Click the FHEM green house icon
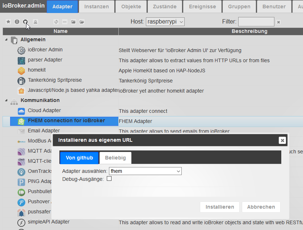303x230 pixels. click(x=21, y=121)
